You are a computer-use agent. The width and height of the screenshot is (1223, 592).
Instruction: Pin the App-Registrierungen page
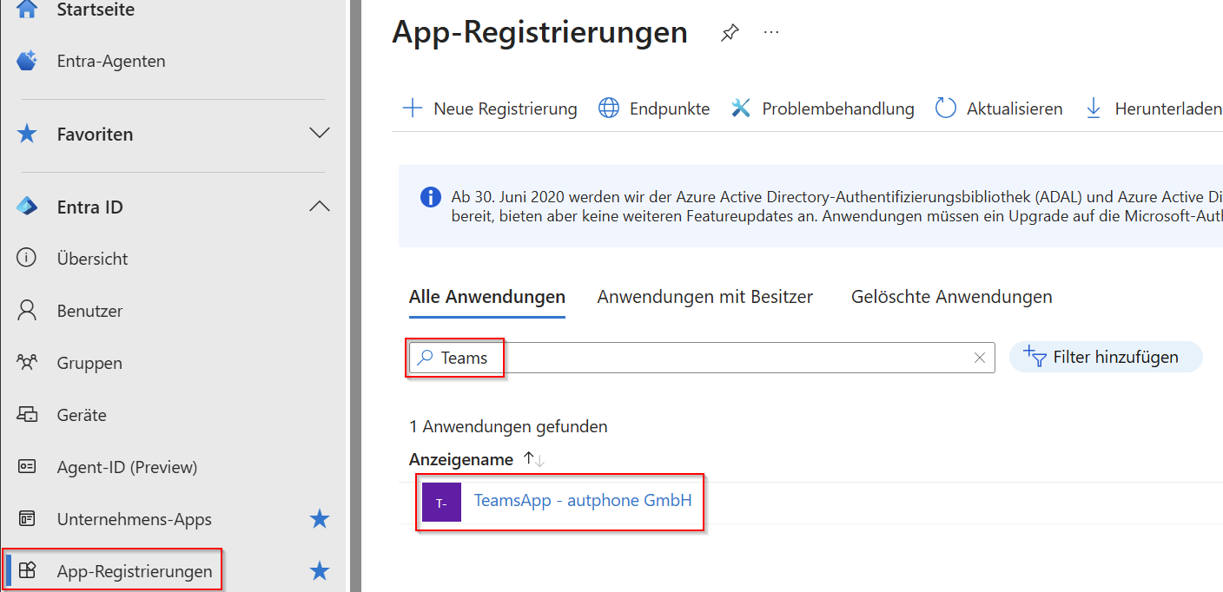729,32
